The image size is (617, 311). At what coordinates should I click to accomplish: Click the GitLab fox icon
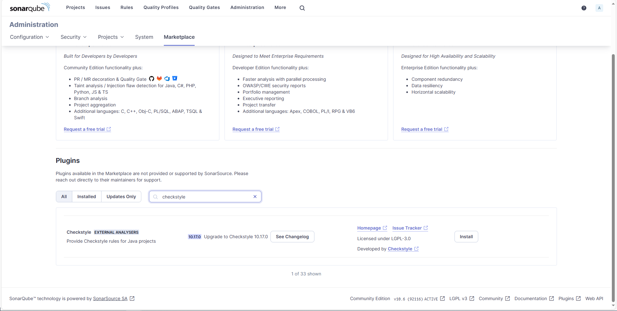coord(159,79)
